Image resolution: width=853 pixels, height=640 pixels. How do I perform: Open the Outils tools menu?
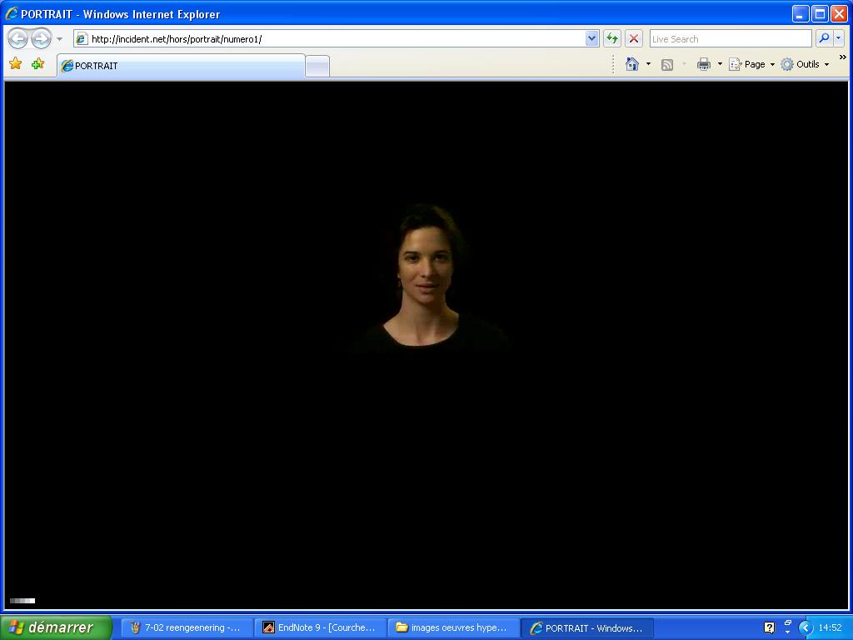(806, 64)
